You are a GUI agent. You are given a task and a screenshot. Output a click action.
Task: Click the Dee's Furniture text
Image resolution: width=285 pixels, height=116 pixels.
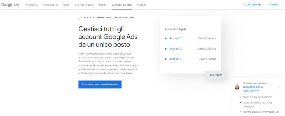(x=207, y=38)
